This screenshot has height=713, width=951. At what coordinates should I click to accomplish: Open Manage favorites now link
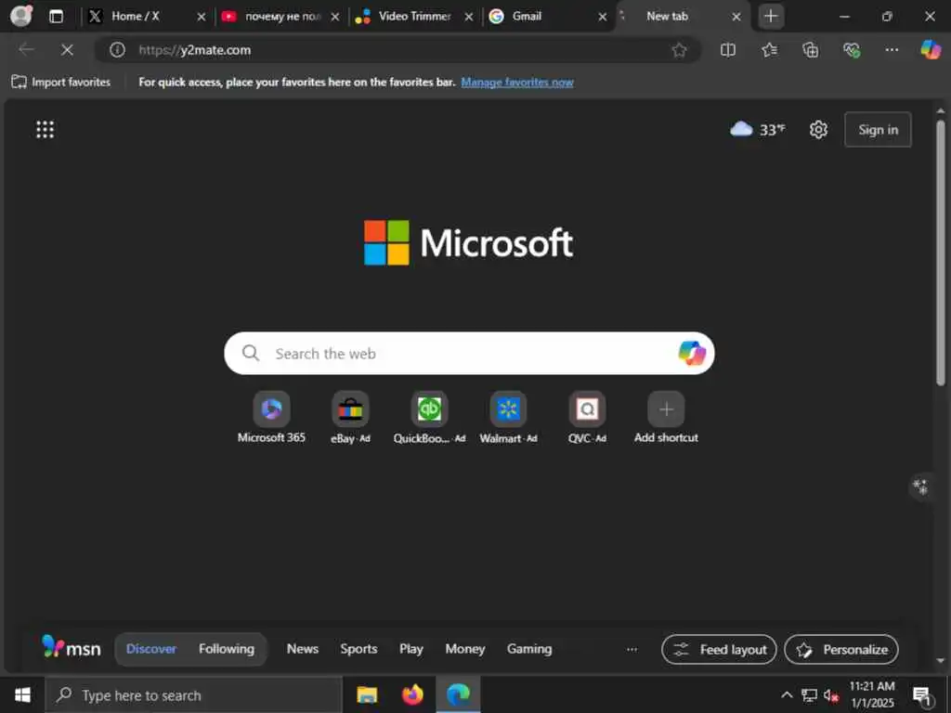click(x=516, y=82)
